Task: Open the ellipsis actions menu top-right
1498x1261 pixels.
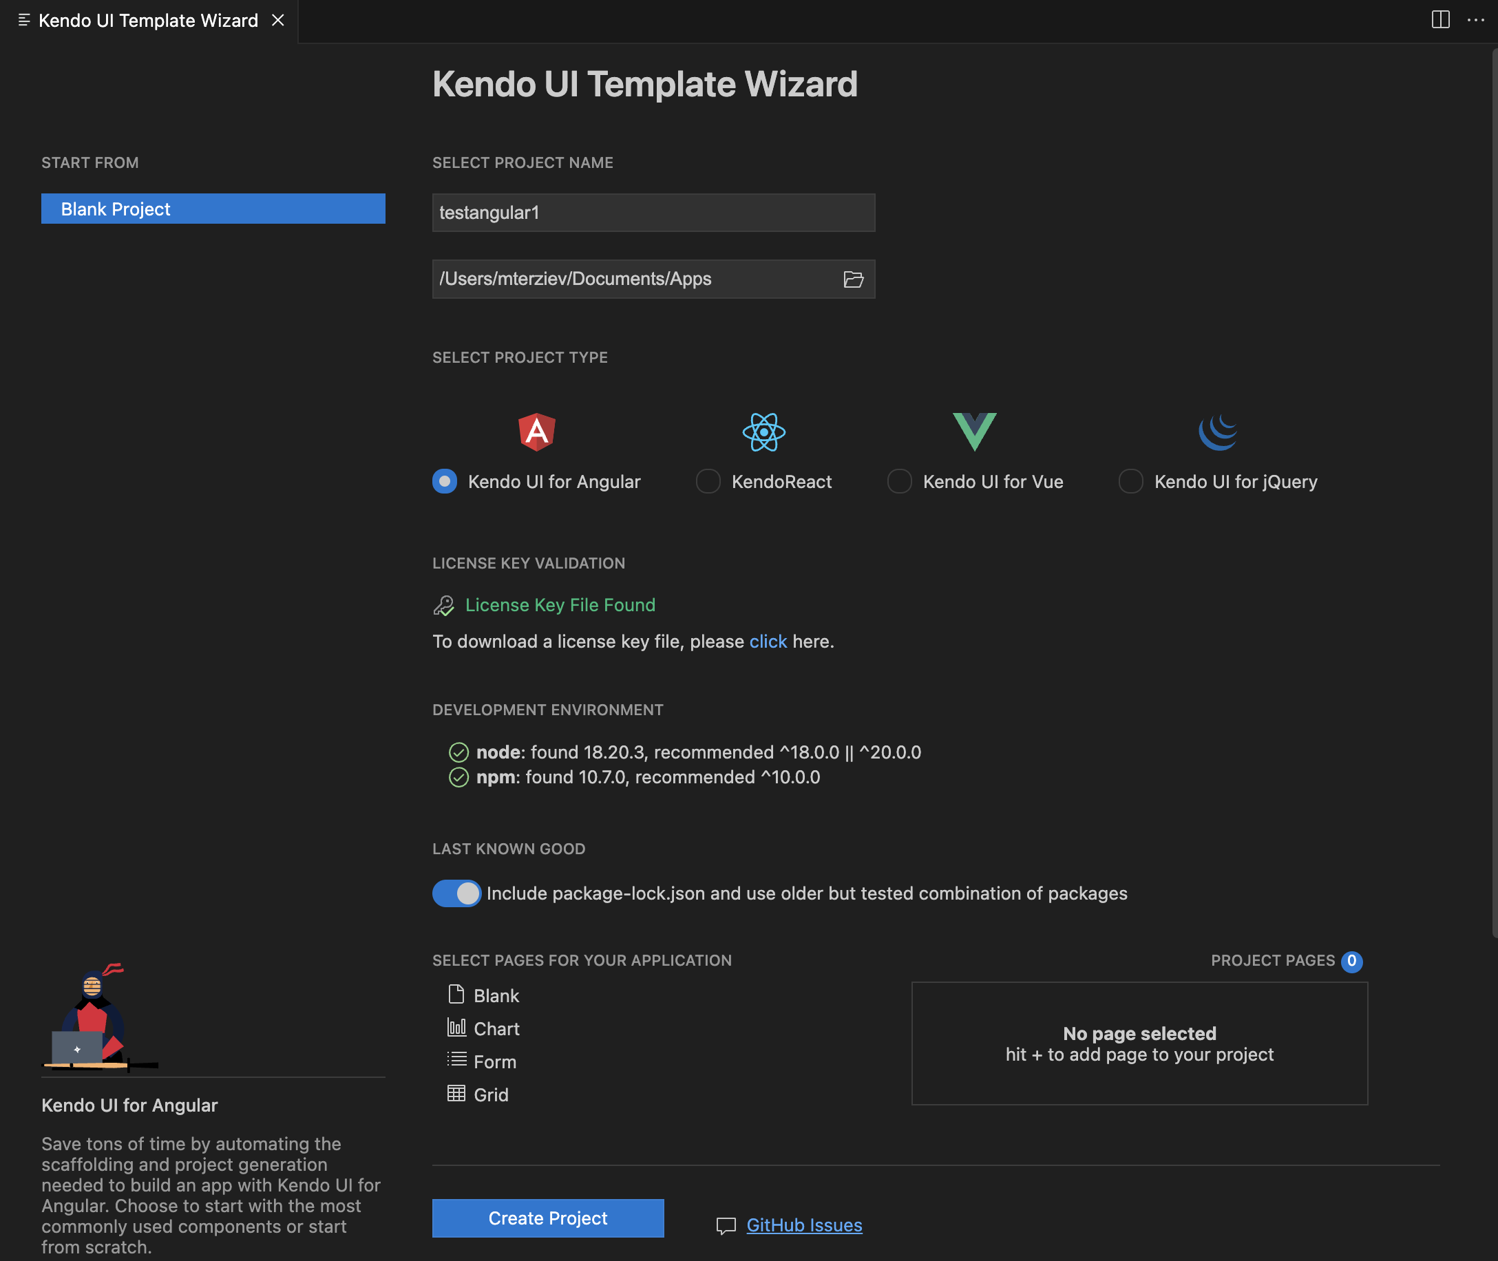Action: pos(1477,20)
